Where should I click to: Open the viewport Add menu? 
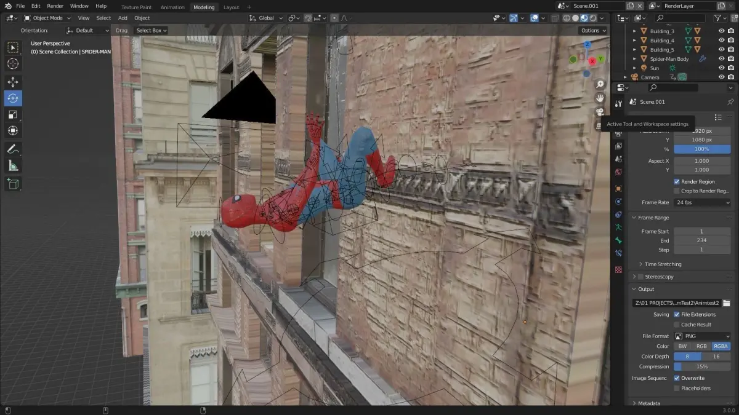pyautogui.click(x=123, y=18)
